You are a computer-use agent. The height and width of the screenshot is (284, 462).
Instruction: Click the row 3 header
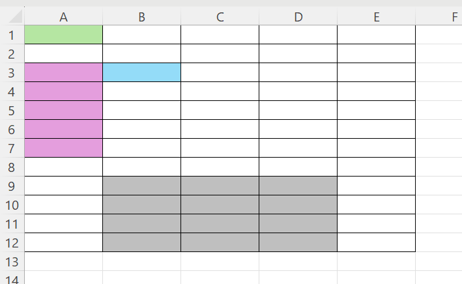[12, 72]
